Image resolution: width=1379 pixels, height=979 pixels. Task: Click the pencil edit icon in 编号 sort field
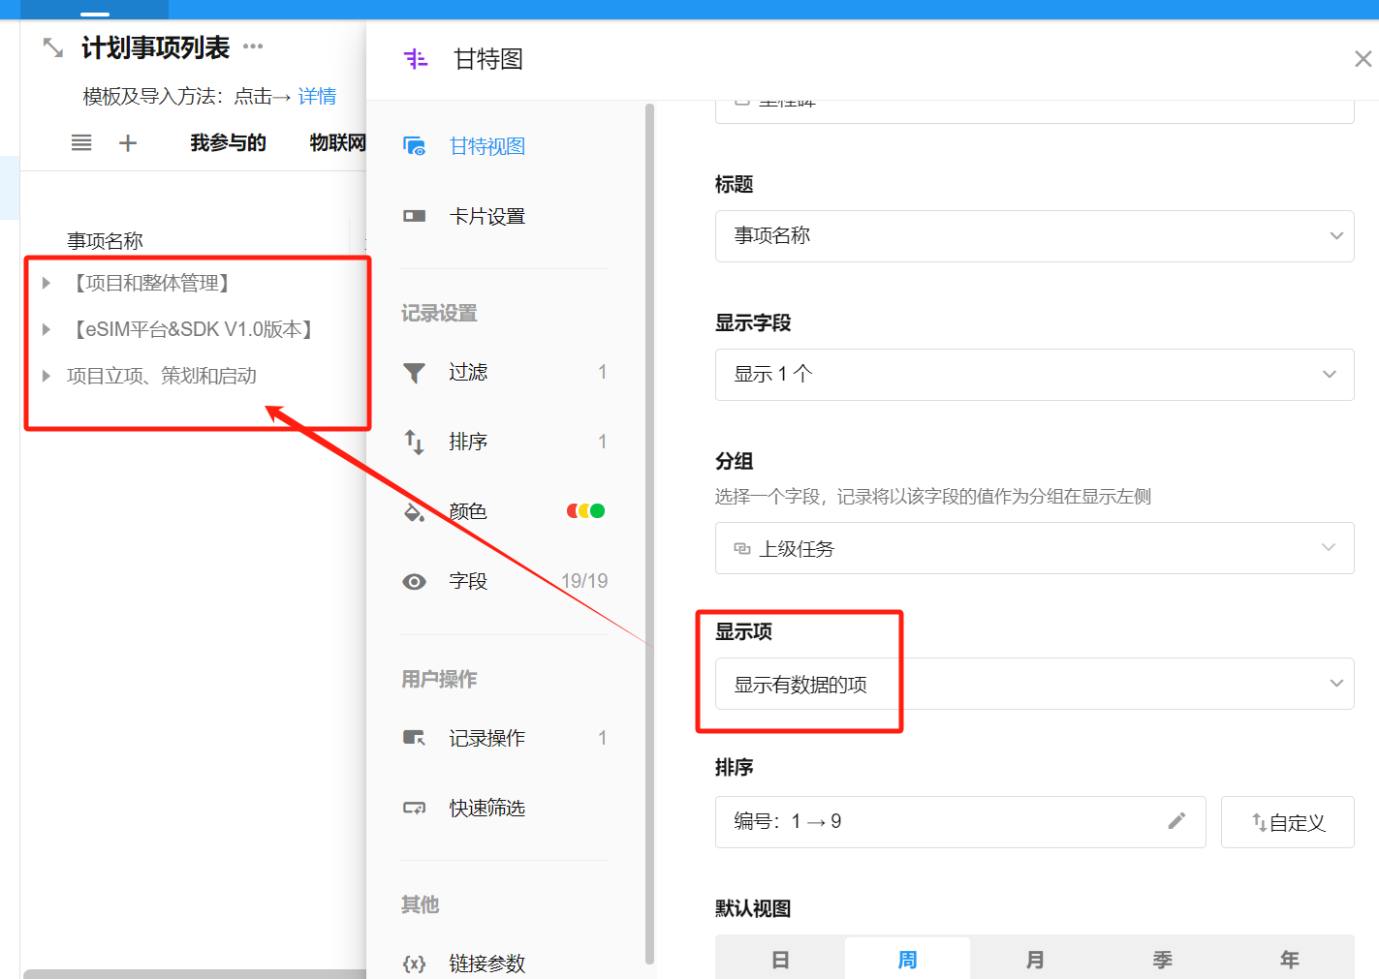(x=1176, y=821)
